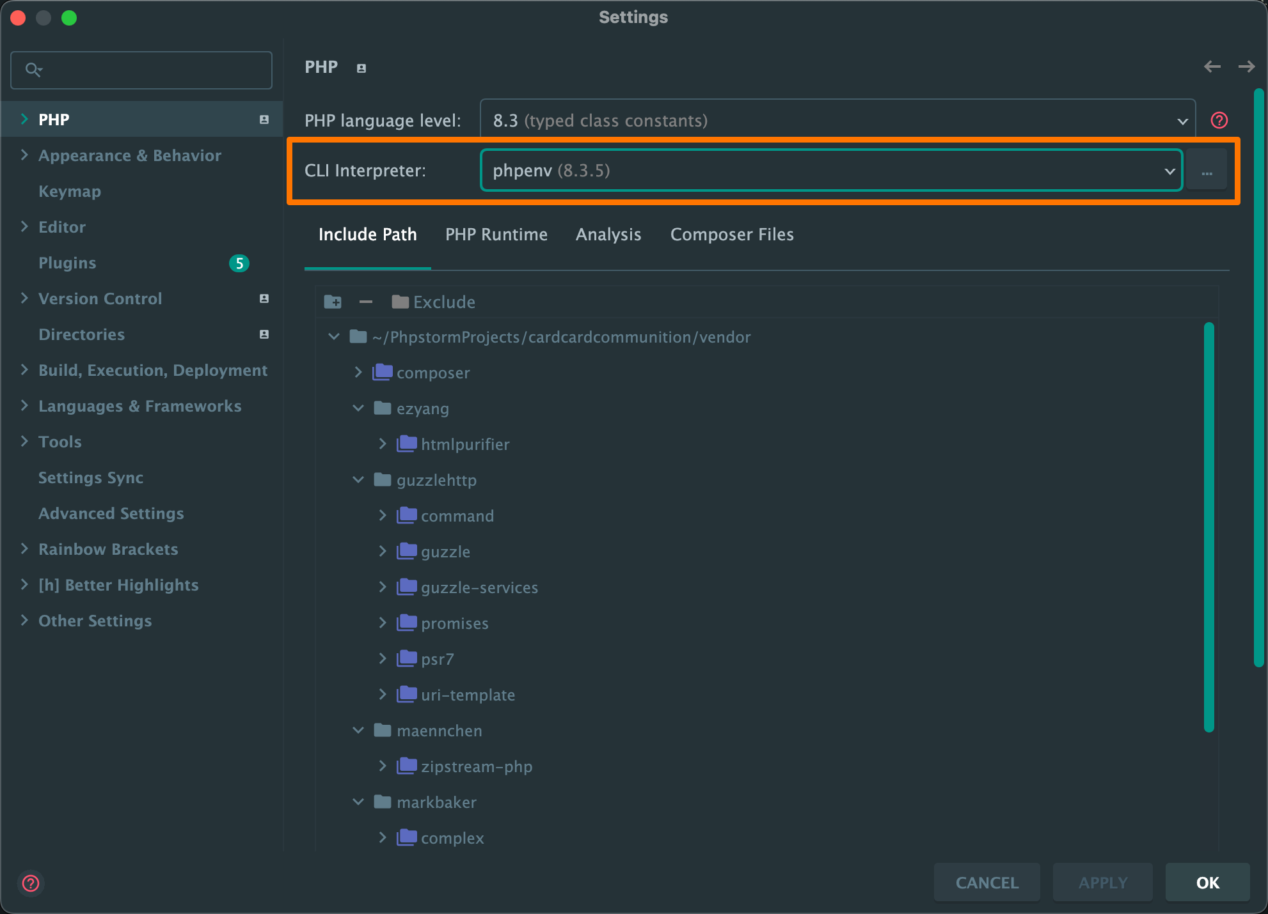Expand Languages & Frameworks settings section
The image size is (1268, 914).
(x=24, y=406)
